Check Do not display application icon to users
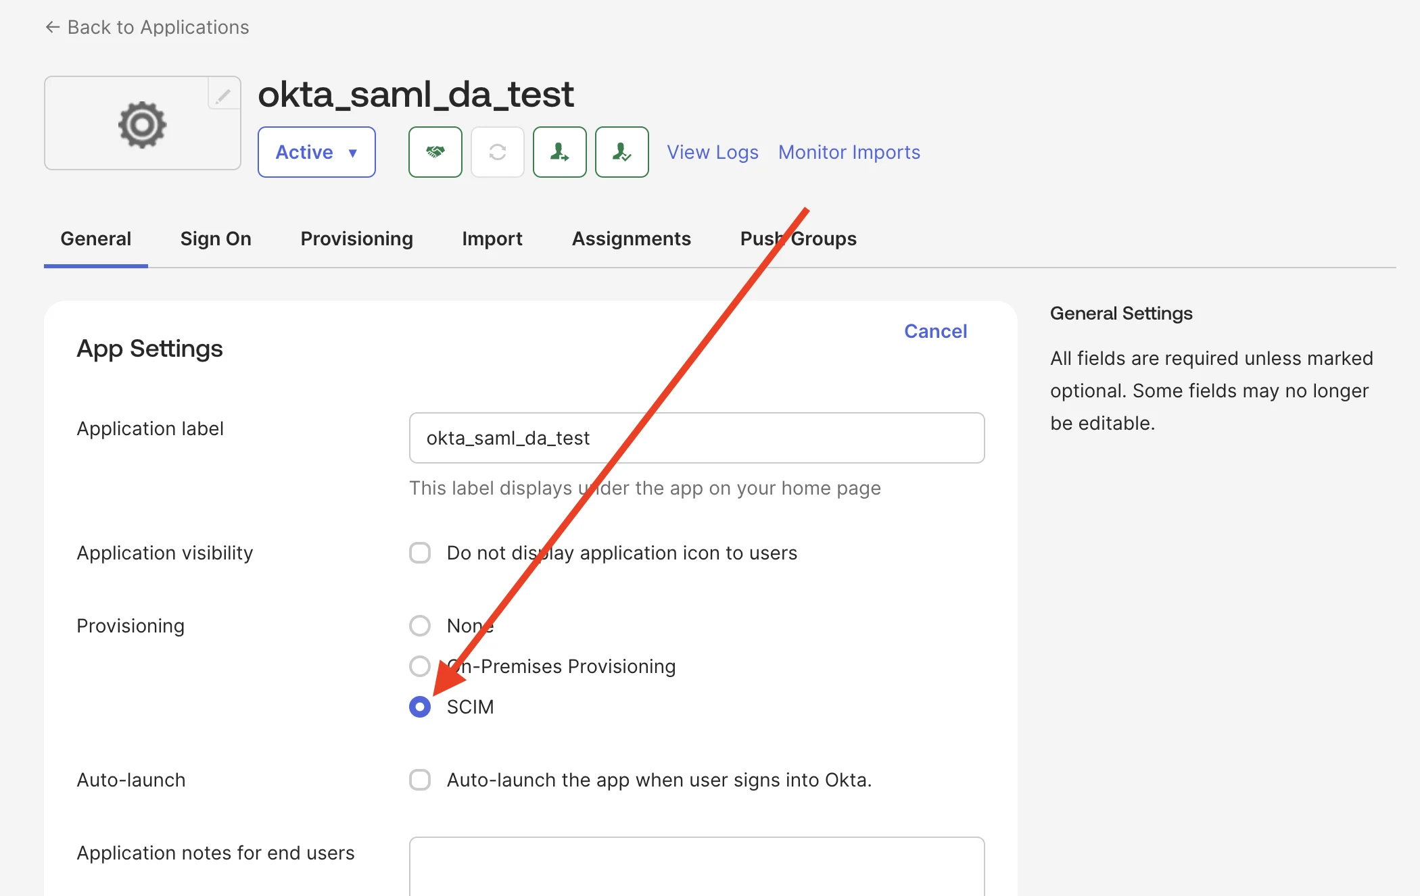Viewport: 1420px width, 896px height. pyautogui.click(x=420, y=553)
